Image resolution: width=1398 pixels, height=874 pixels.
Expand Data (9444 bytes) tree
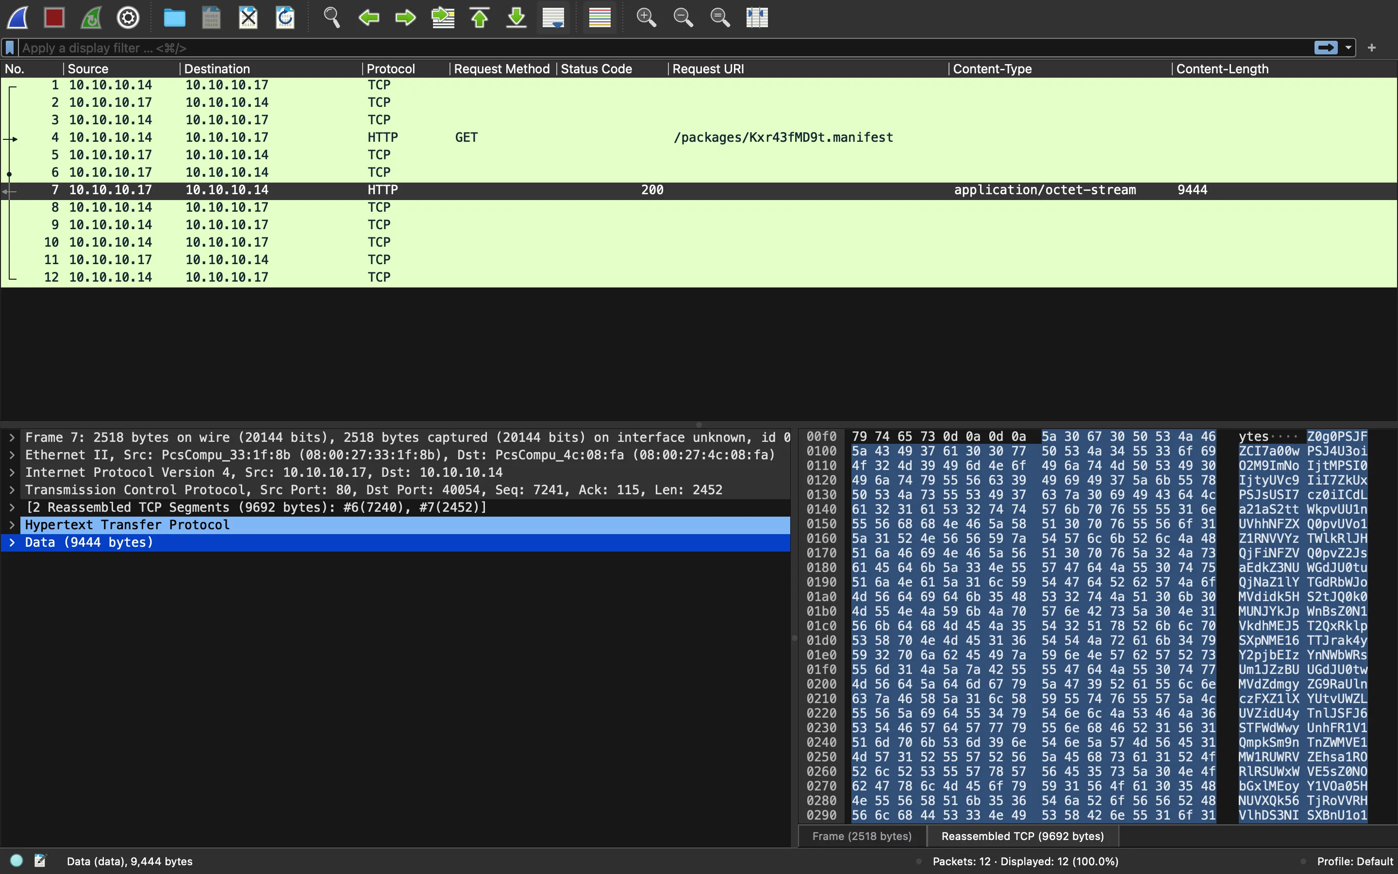(x=12, y=542)
